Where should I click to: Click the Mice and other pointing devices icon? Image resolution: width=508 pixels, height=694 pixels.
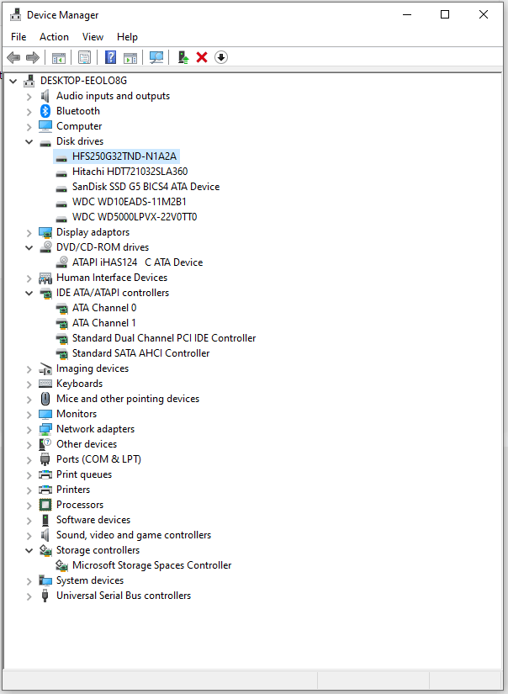point(45,399)
